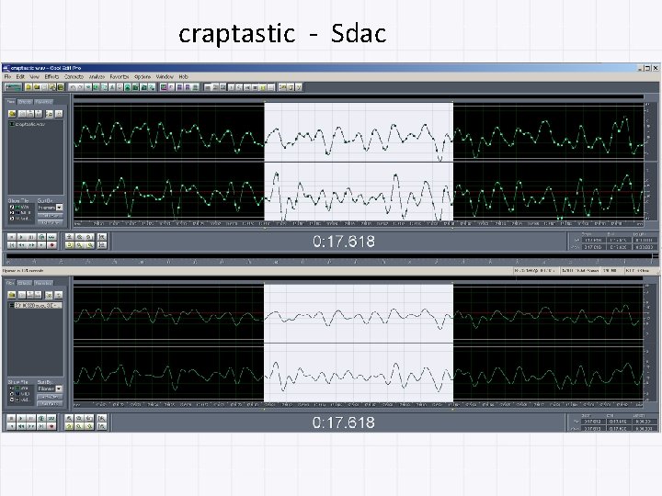Open the Help menu
Screen dimensions: 662x496
click(183, 77)
